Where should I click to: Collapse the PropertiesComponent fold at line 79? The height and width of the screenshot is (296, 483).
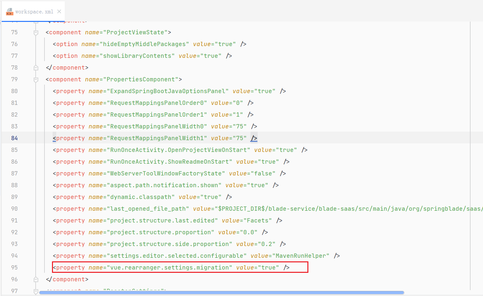36,80
